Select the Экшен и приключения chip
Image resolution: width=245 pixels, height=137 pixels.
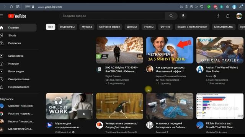192,27
